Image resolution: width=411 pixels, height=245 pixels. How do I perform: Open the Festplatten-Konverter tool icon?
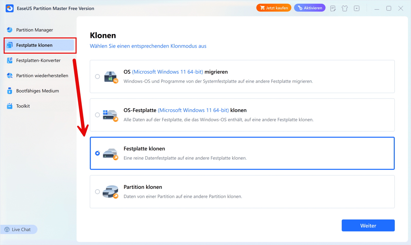pyautogui.click(x=9, y=60)
